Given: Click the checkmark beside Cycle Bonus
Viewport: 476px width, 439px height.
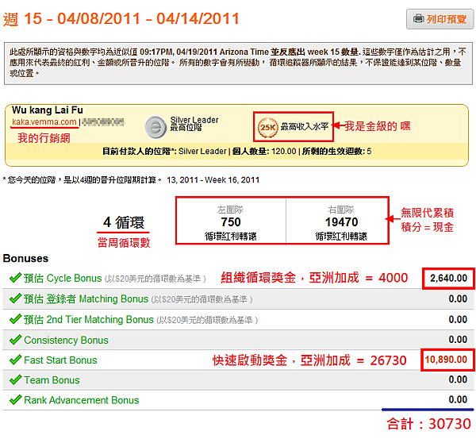Looking at the screenshot, I should (15, 278).
